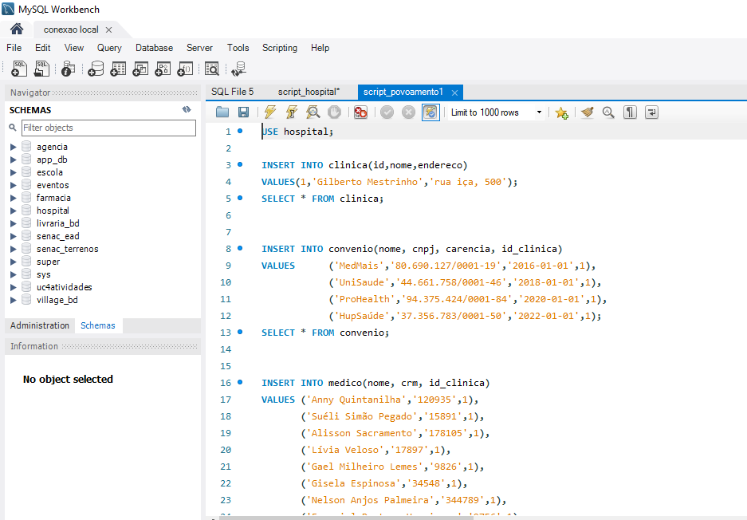Click the home screen icon
747x520 pixels.
pyautogui.click(x=16, y=29)
